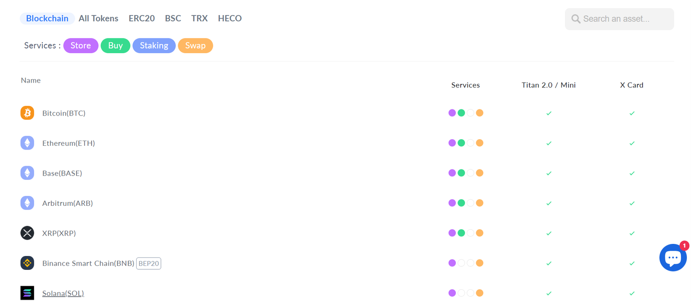The width and height of the screenshot is (692, 304).
Task: Toggle the Buy service filter
Action: pos(115,45)
